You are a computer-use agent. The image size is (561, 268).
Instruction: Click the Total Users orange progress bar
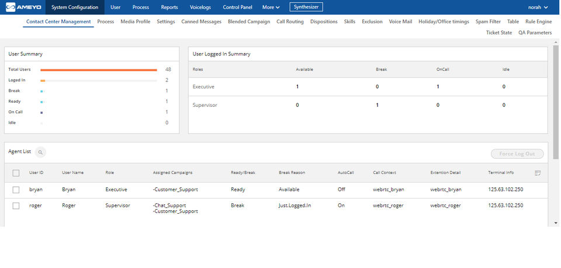click(98, 69)
